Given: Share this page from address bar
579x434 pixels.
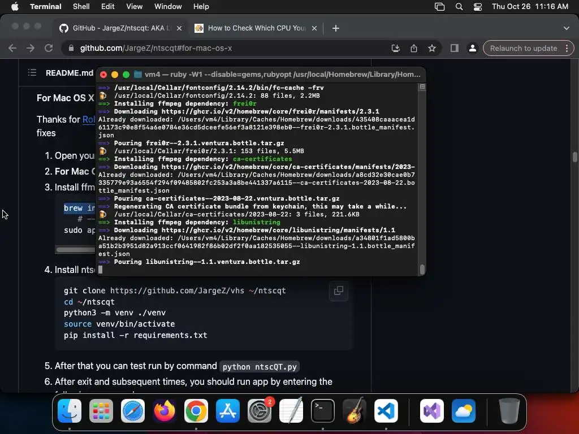Looking at the screenshot, I should [x=413, y=48].
